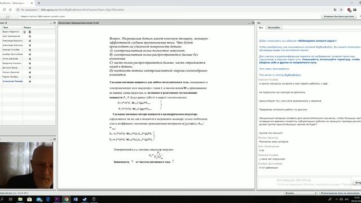This screenshot has height=203, width=361.
Task: Click the browser home icon
Action: (x=10, y=10)
